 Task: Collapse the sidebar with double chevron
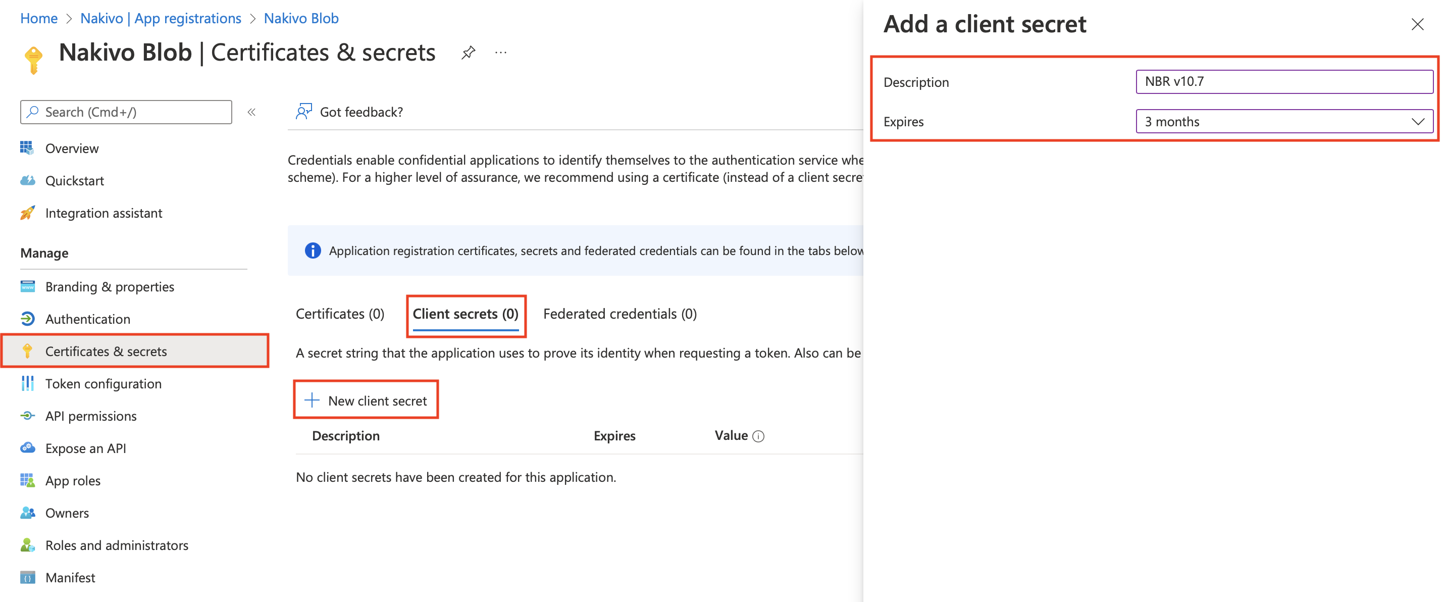coord(252,112)
